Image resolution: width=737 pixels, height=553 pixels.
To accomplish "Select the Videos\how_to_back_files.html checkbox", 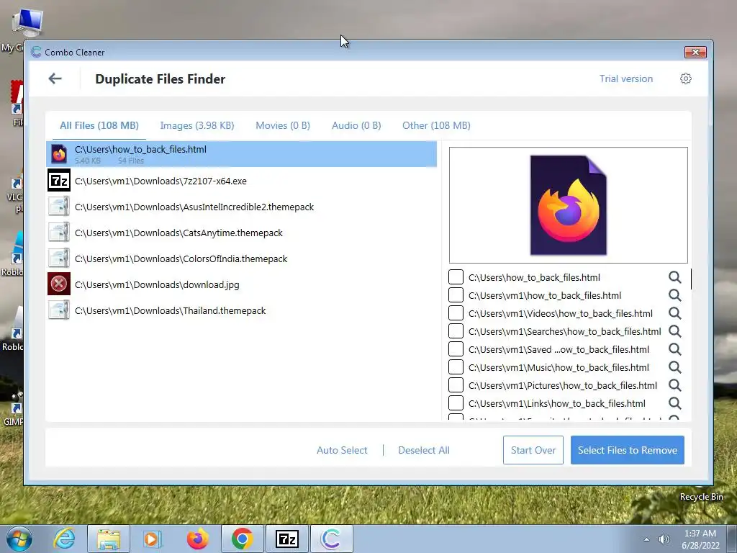I will point(456,313).
